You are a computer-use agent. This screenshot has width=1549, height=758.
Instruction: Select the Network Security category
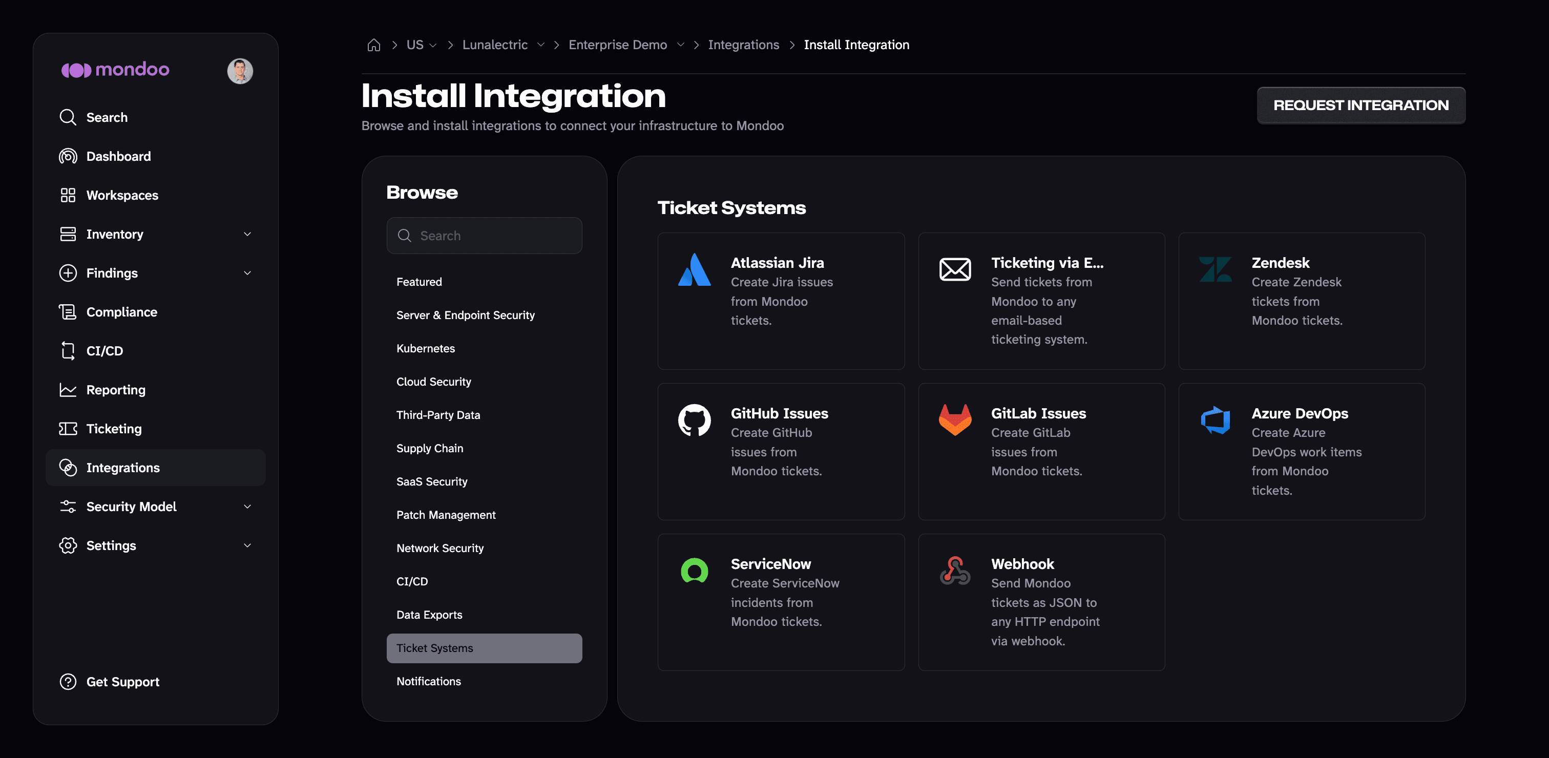tap(484, 548)
